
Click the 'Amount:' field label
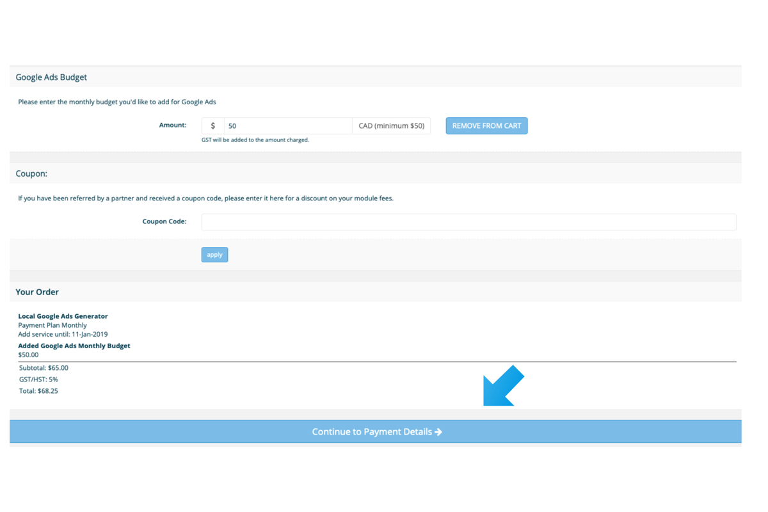click(173, 125)
